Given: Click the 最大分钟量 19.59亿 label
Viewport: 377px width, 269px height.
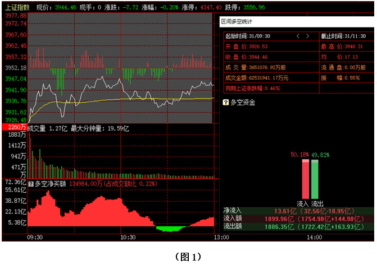Looking at the screenshot, I should coord(100,129).
